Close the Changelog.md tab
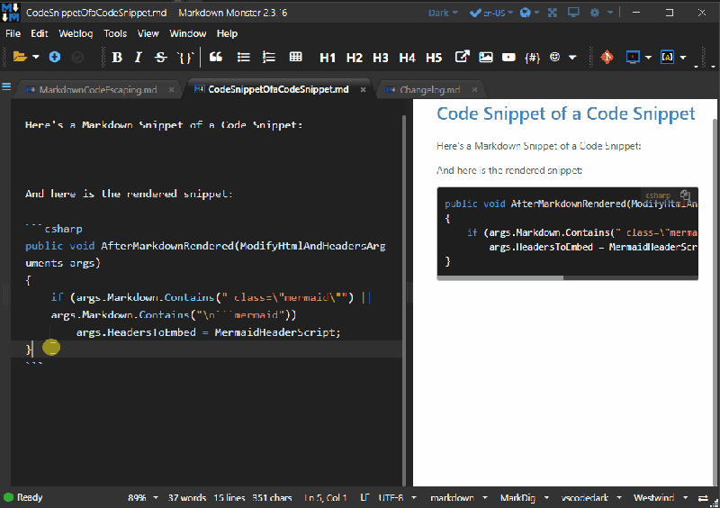 [x=475, y=90]
